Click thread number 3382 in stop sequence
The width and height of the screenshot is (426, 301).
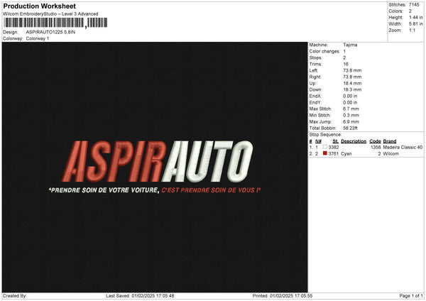334,147
